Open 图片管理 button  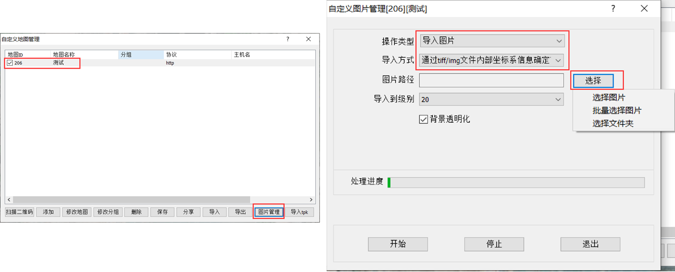click(x=269, y=212)
